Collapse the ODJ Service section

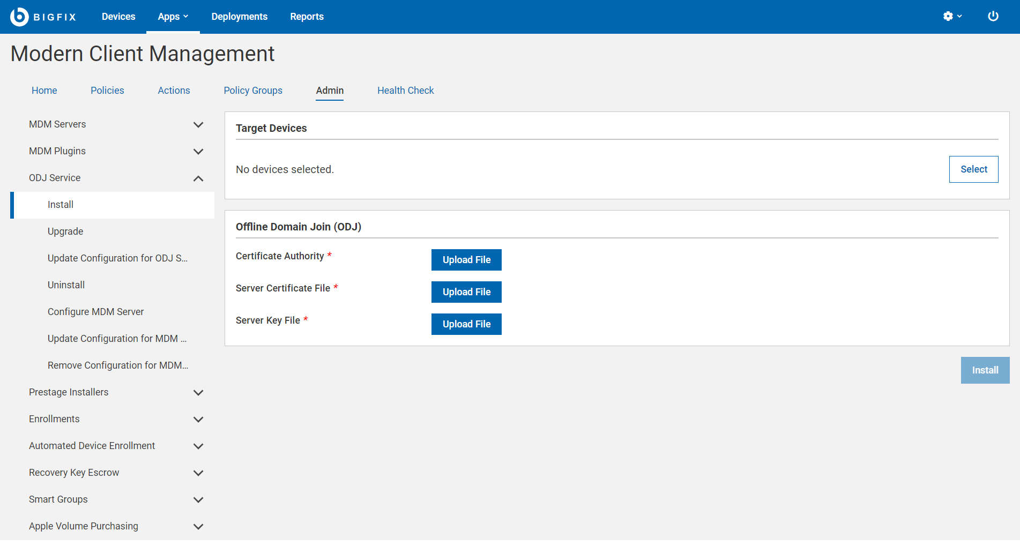coord(198,178)
